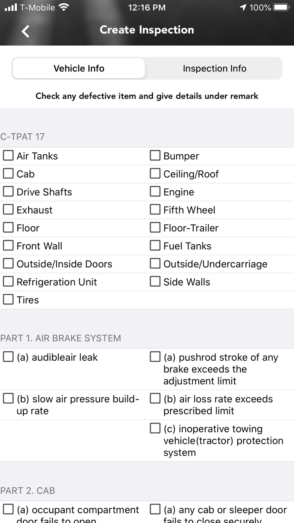The width and height of the screenshot is (294, 523).
Task: Tap the location arrow status icon
Action: click(243, 8)
